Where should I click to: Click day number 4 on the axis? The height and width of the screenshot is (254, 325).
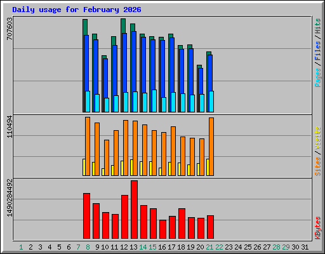click(50, 247)
